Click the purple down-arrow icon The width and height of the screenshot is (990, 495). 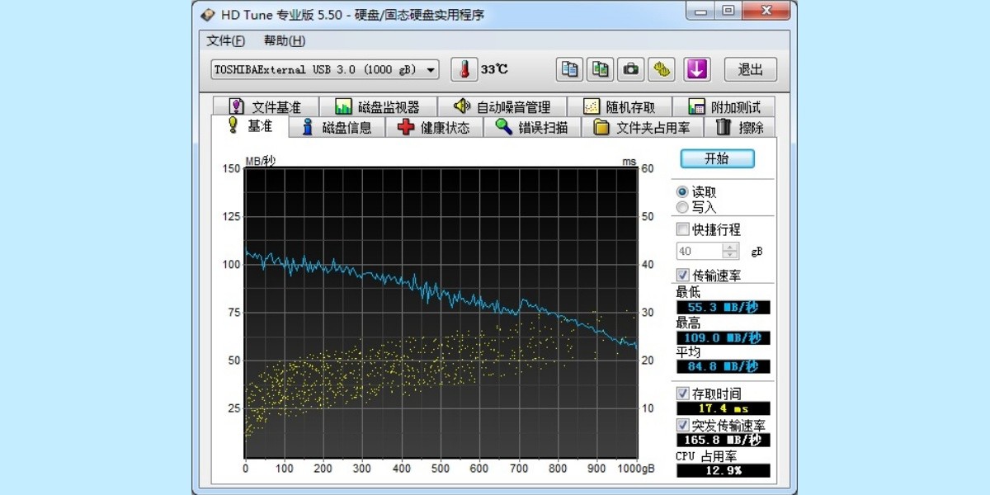697,70
